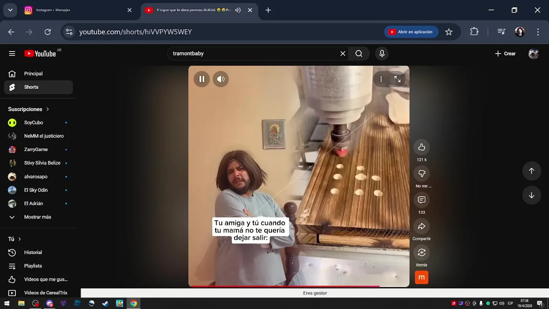549x309 pixels.
Task: Click the address bar URL youtube.com/shorts
Action: pyautogui.click(x=136, y=32)
